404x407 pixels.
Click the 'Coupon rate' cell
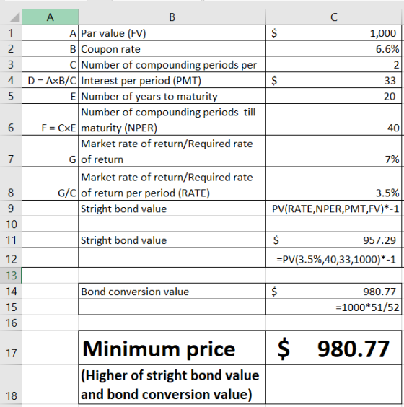[x=172, y=49]
